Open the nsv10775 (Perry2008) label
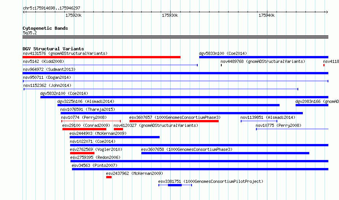 click(278, 125)
